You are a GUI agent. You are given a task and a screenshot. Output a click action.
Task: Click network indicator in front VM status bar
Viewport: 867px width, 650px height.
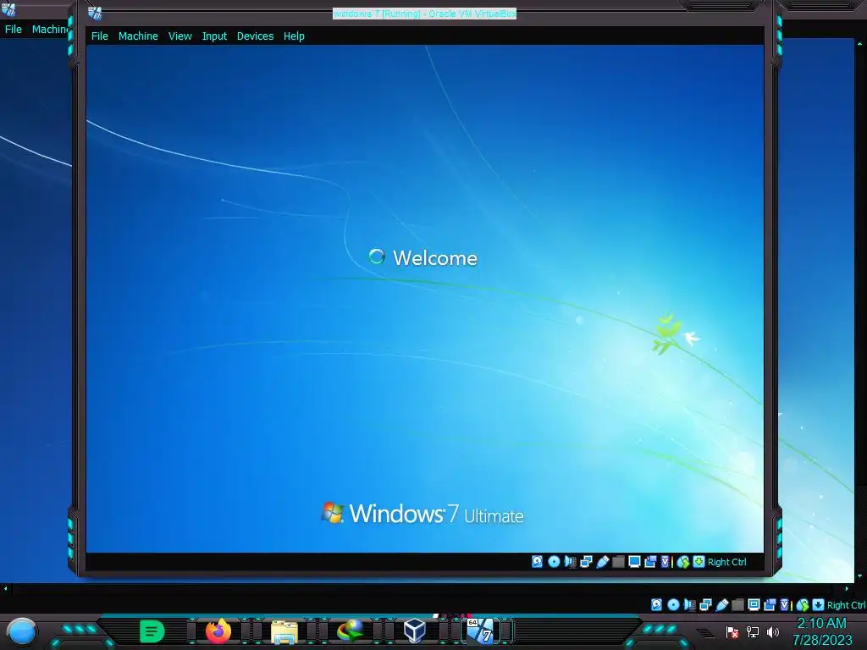click(x=586, y=562)
